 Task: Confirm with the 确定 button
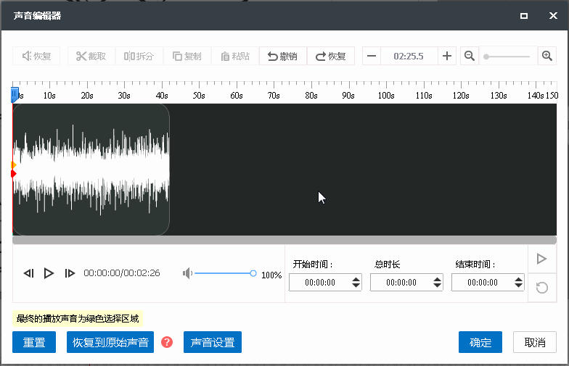[x=480, y=342]
